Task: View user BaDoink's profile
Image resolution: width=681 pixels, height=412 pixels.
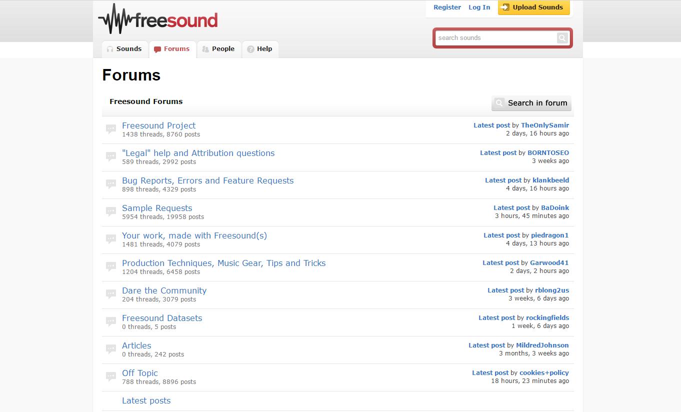Action: pyautogui.click(x=554, y=208)
